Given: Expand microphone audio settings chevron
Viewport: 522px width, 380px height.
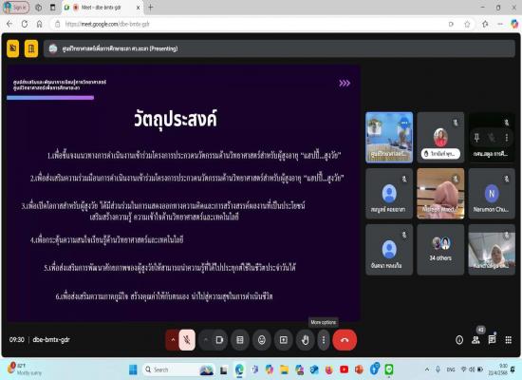Looking at the screenshot, I should (x=173, y=340).
